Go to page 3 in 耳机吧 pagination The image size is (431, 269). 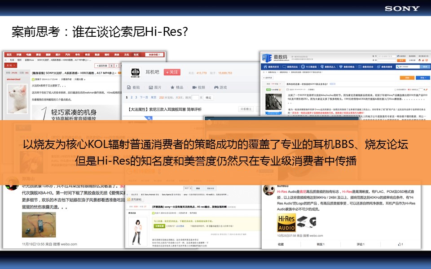(x=136, y=97)
